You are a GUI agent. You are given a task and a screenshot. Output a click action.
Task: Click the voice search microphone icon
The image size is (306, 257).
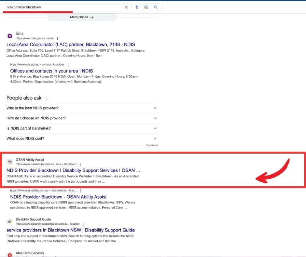137,7
